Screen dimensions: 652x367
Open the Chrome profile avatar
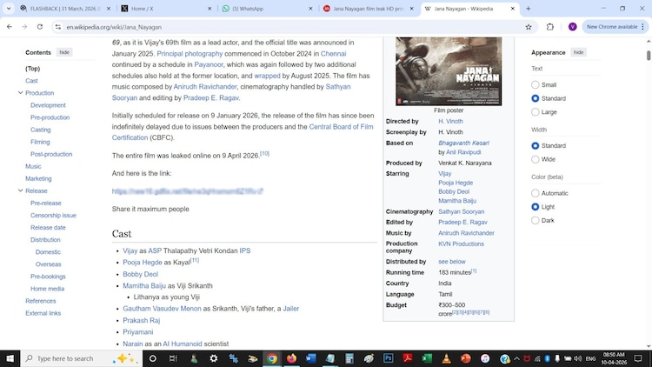tap(572, 27)
